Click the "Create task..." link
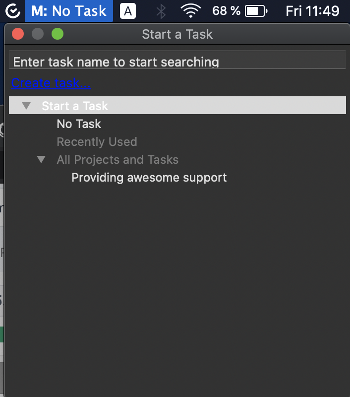The width and height of the screenshot is (350, 397). click(50, 83)
